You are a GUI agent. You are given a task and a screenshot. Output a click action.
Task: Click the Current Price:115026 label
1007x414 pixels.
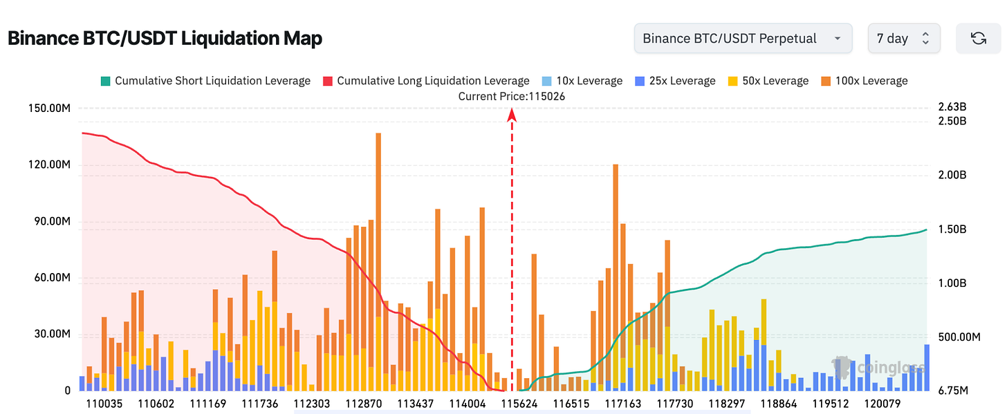[512, 97]
